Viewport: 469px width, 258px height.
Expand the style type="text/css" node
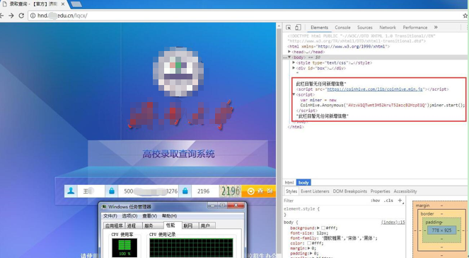click(294, 62)
